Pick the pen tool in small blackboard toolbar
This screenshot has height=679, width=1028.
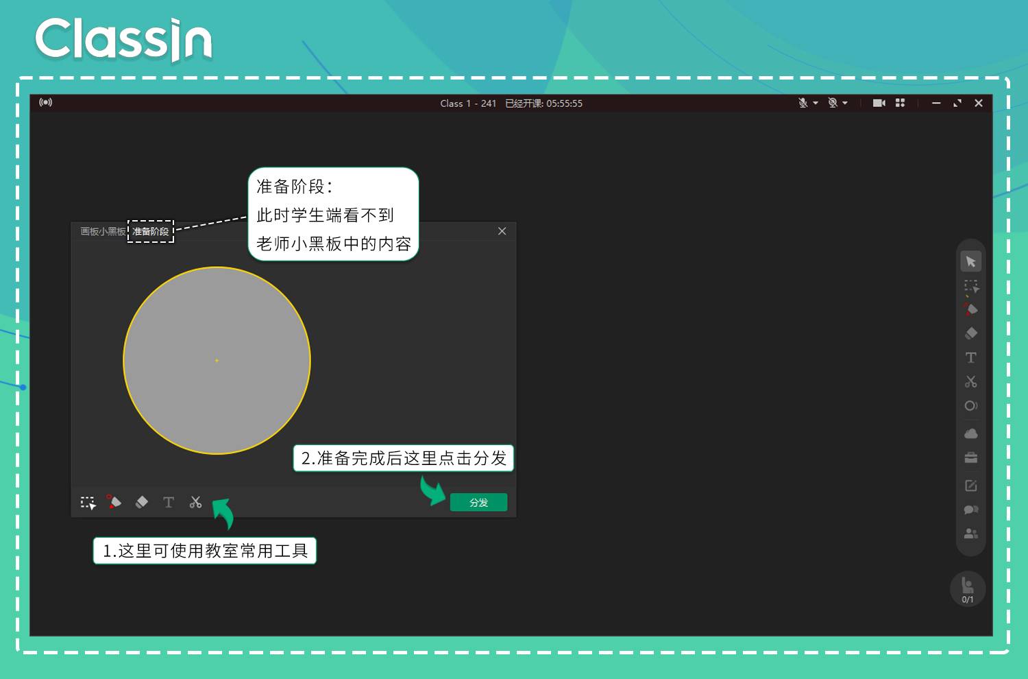tap(114, 502)
